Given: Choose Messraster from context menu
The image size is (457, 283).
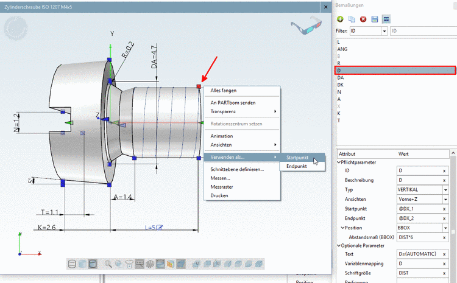Looking at the screenshot, I should (x=242, y=187).
